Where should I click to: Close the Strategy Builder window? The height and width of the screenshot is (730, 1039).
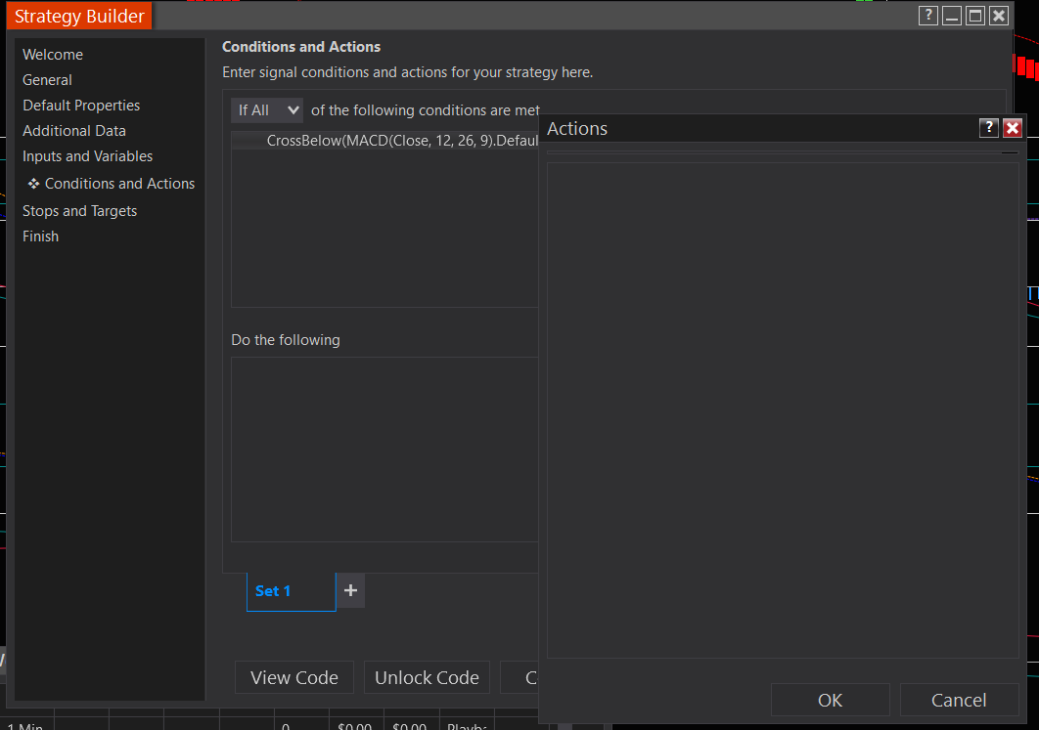(x=999, y=16)
